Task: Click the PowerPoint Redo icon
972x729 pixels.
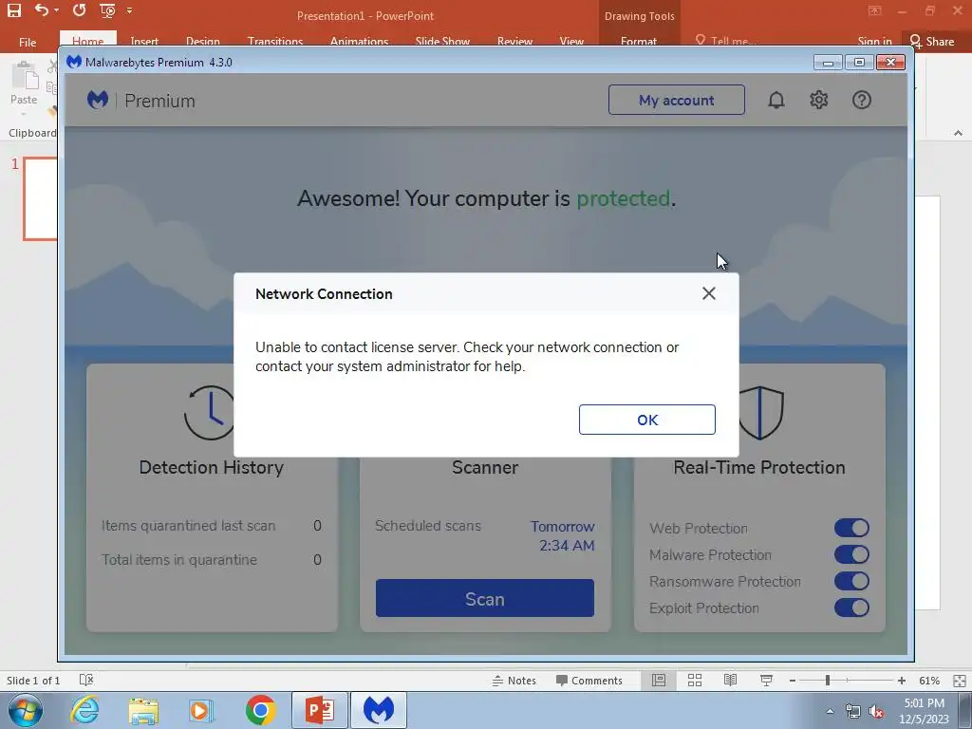Action: coord(79,10)
